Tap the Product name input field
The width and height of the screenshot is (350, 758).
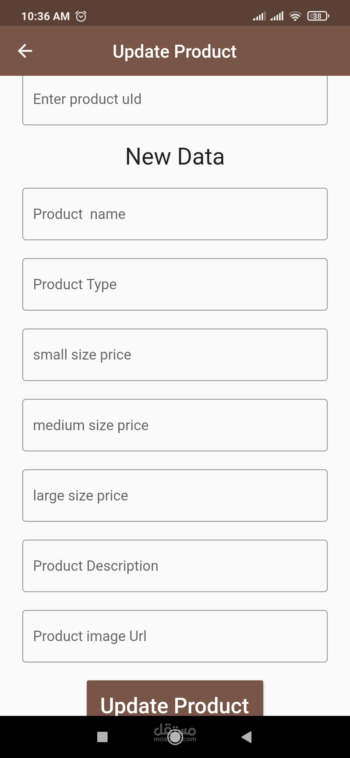point(175,214)
